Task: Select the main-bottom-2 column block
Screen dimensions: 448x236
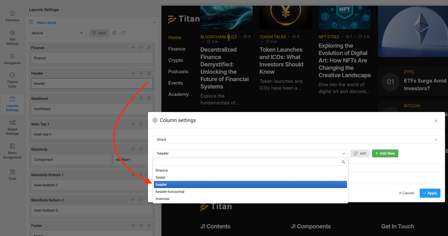Action: tap(92, 210)
